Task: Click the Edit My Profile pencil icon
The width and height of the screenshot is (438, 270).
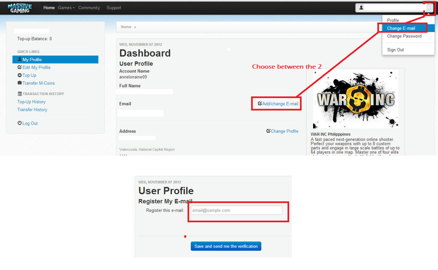Action: (x=20, y=67)
